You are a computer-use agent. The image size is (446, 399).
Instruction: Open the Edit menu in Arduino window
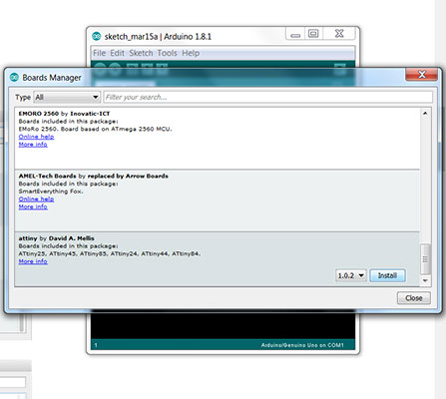tap(117, 53)
